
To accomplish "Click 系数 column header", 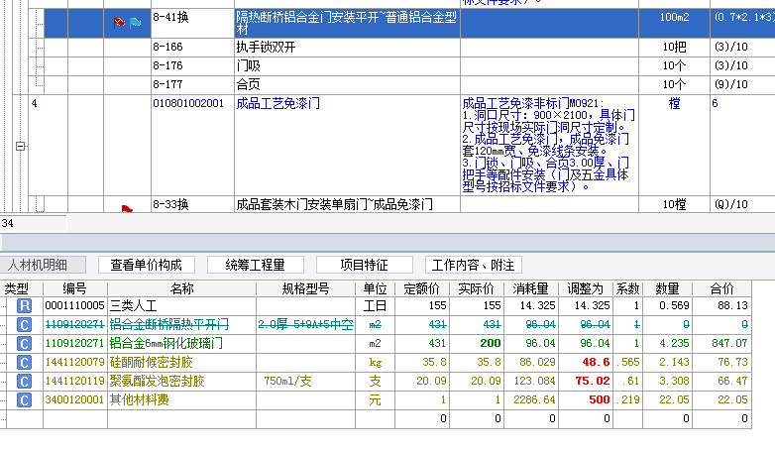I will (627, 288).
